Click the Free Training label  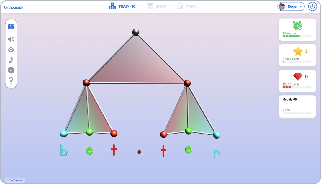point(15,180)
